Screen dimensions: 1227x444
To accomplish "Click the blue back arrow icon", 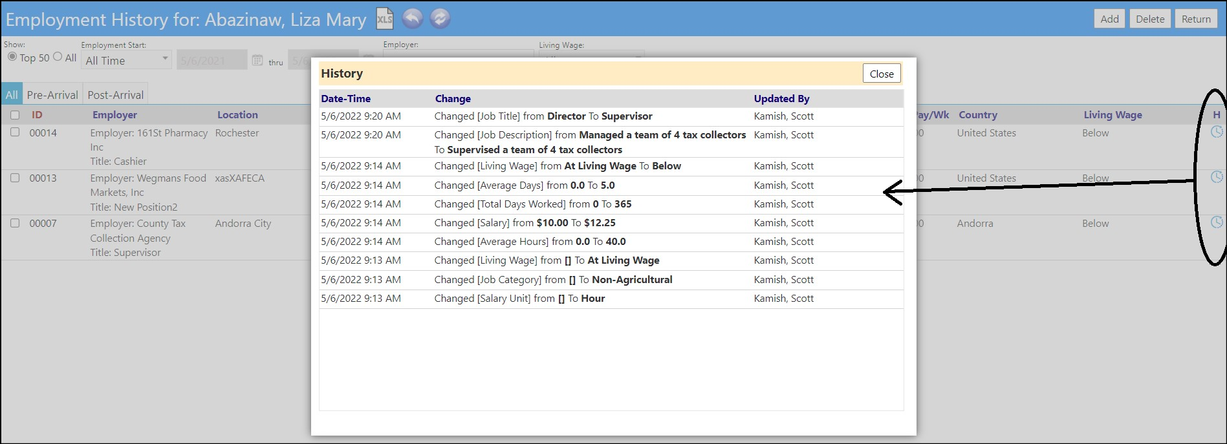I will [413, 19].
